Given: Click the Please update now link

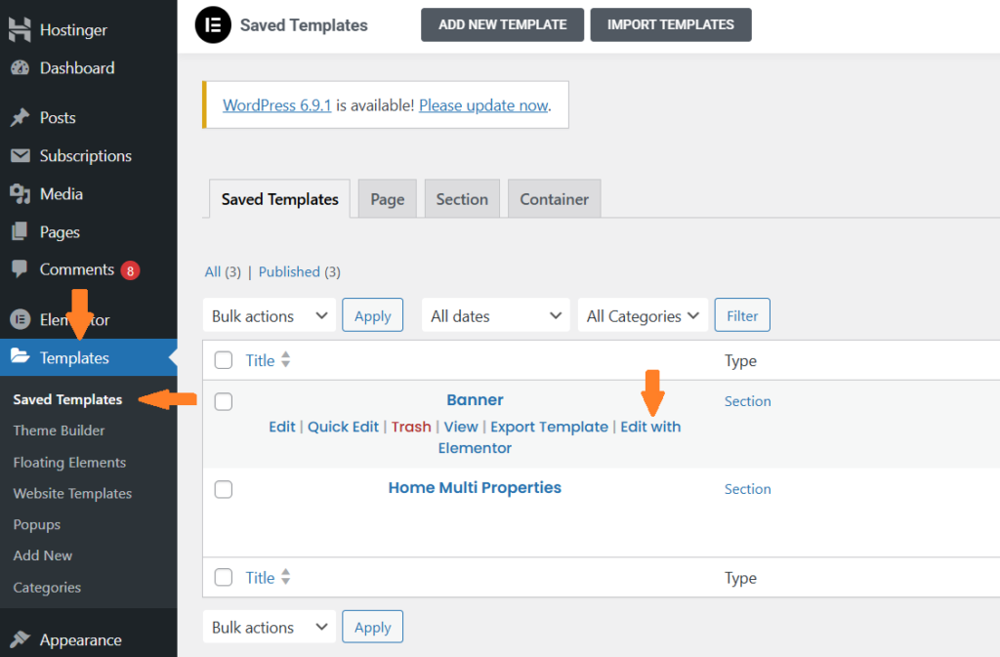Looking at the screenshot, I should click(x=483, y=105).
